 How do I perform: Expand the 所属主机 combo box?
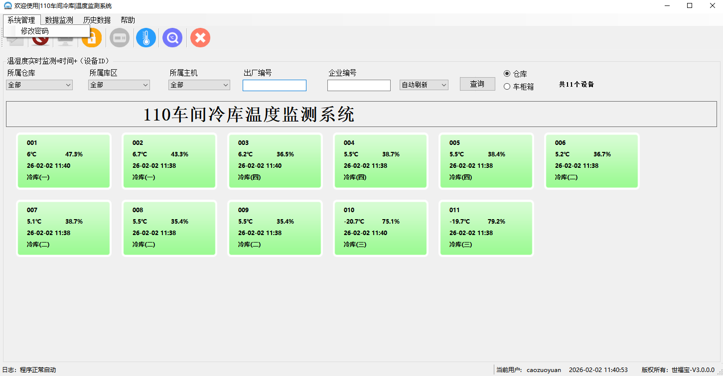coord(199,85)
